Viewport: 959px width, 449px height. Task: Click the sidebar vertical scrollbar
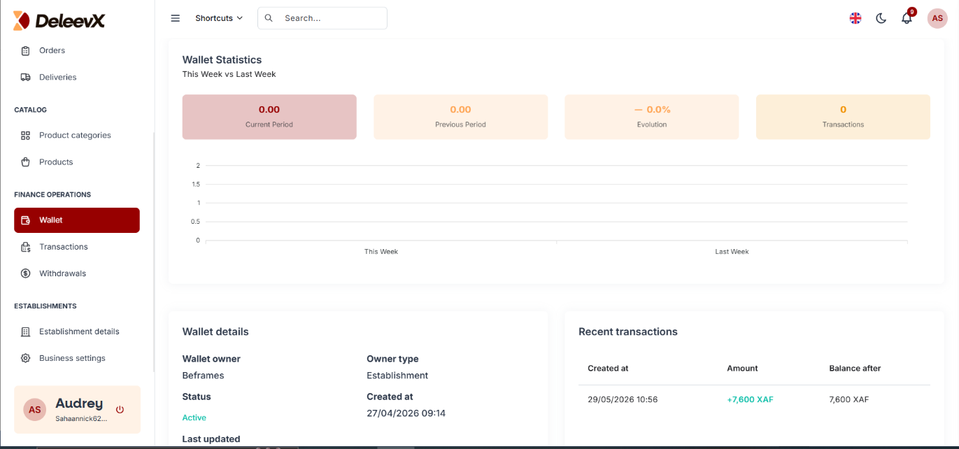tap(154, 252)
